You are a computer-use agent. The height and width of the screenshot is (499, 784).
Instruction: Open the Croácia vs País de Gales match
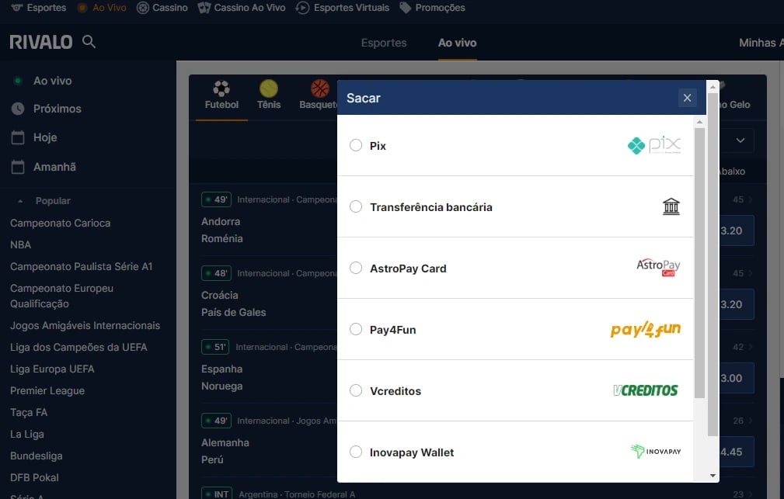click(234, 303)
